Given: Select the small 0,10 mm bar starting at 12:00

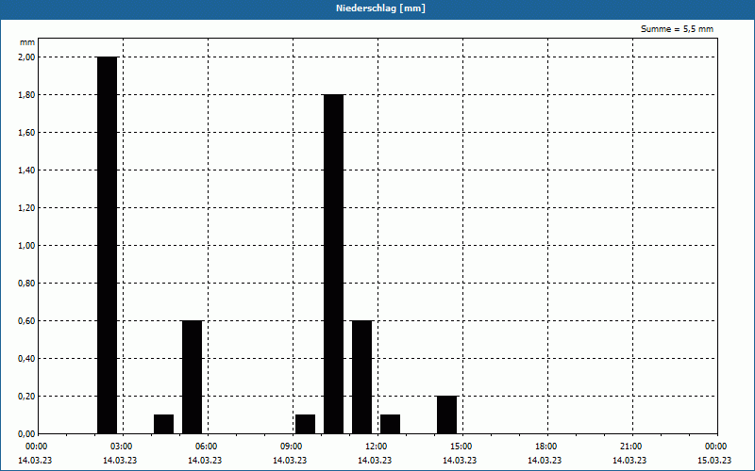Looking at the screenshot, I should [x=390, y=425].
